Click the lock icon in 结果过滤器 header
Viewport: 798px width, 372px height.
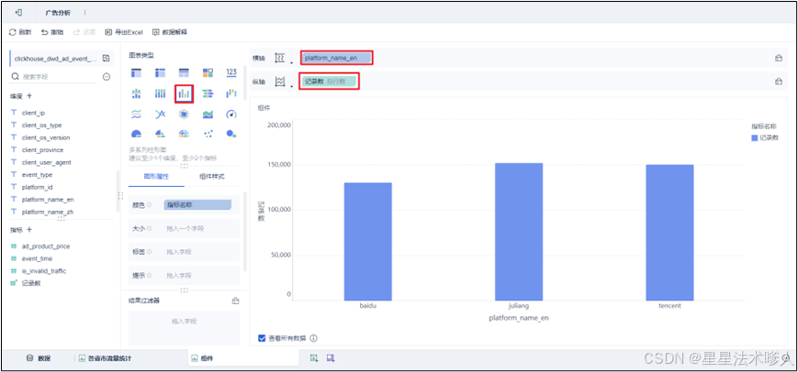pyautogui.click(x=235, y=301)
